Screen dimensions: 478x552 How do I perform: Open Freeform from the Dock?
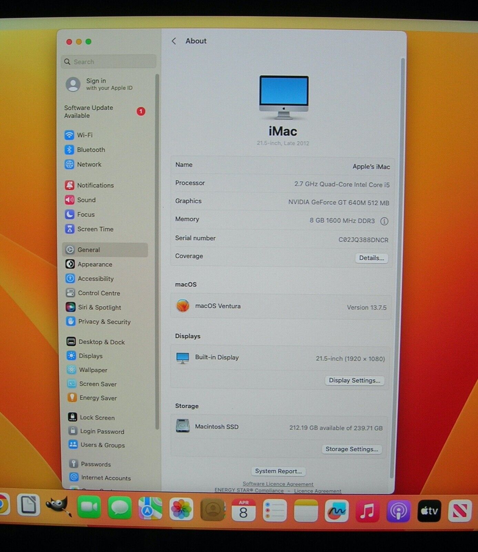point(337,511)
